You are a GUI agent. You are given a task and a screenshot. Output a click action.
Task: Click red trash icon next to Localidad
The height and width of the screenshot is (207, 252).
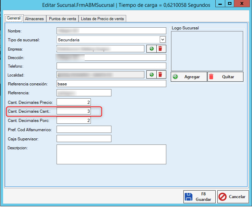pyautogui.click(x=161, y=75)
